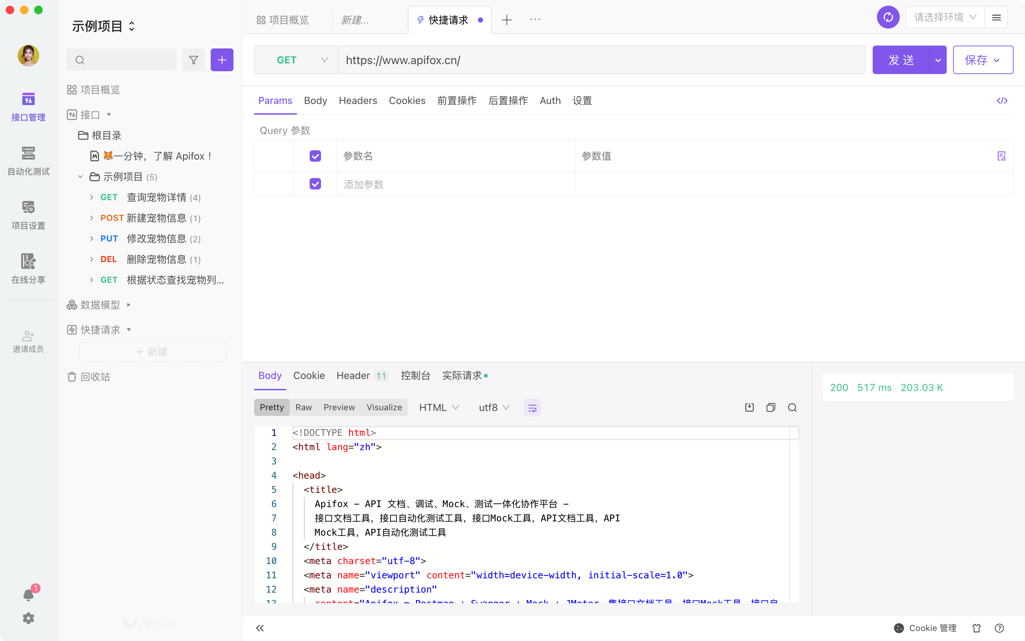Switch to the Preview response view
The image size is (1025, 641).
point(339,407)
